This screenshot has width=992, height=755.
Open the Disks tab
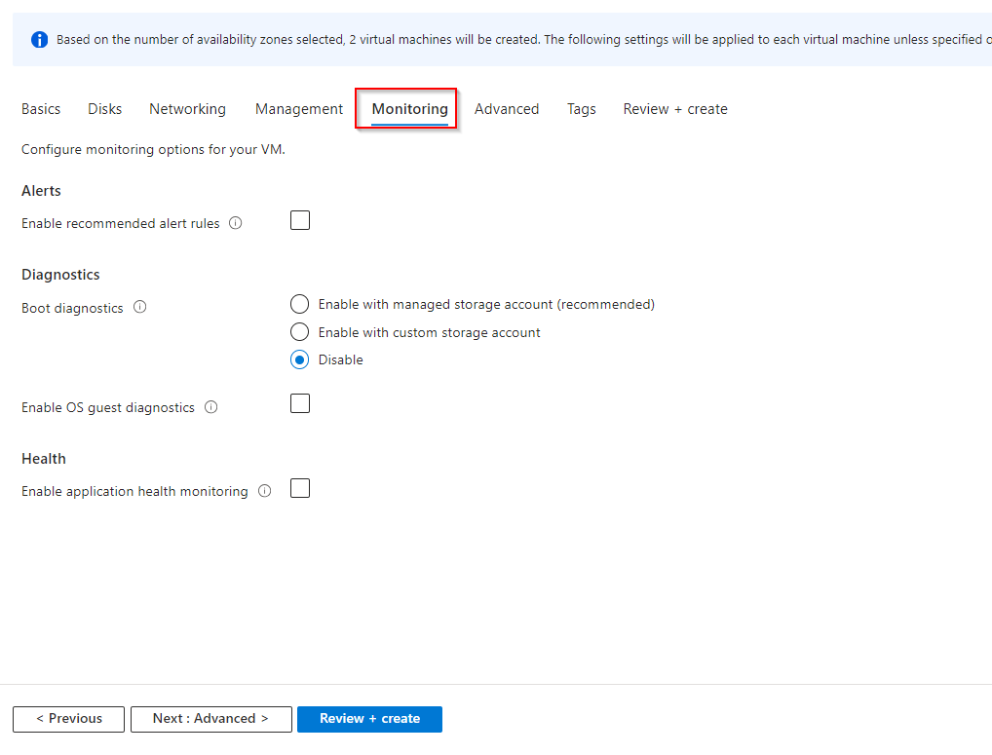[x=105, y=109]
